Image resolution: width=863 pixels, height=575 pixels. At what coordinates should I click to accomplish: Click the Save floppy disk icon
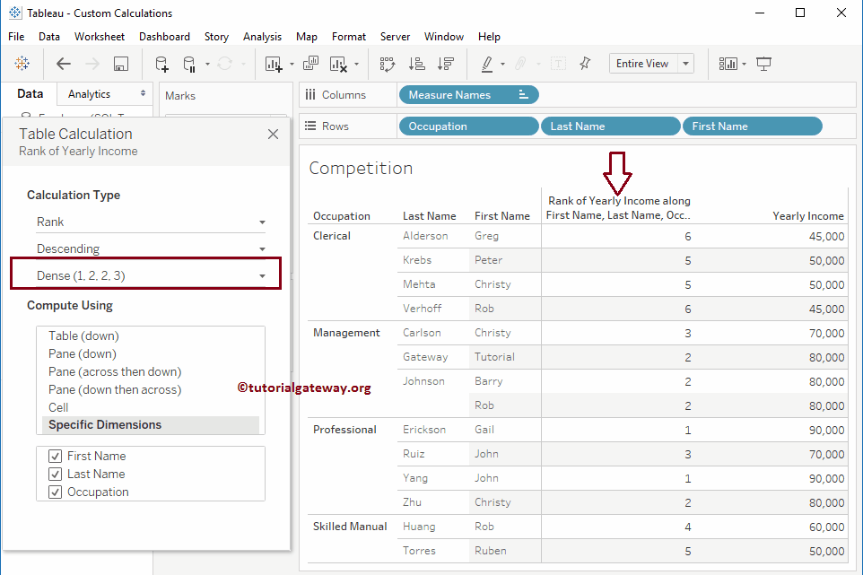121,64
